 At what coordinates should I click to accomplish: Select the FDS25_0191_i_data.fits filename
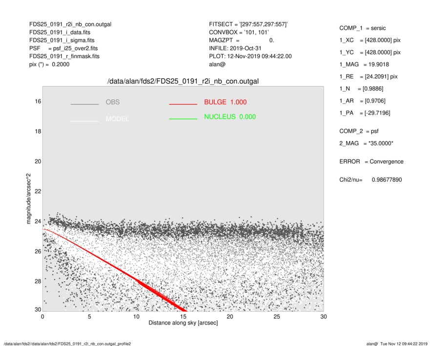point(60,32)
